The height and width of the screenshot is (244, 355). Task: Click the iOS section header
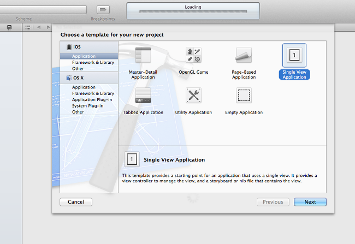point(89,47)
